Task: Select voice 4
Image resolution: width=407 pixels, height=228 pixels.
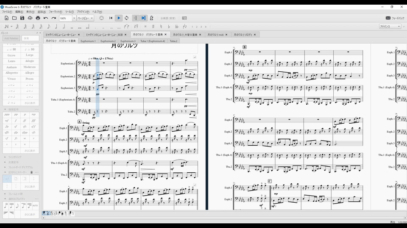Action: tap(206, 27)
